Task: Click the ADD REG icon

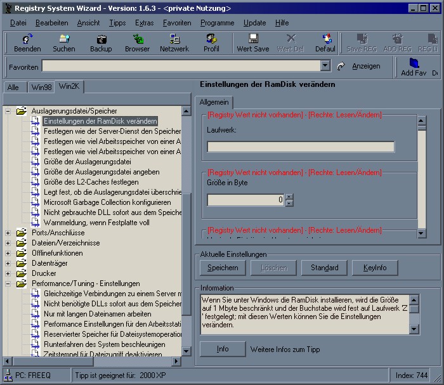Action: pyautogui.click(x=398, y=39)
